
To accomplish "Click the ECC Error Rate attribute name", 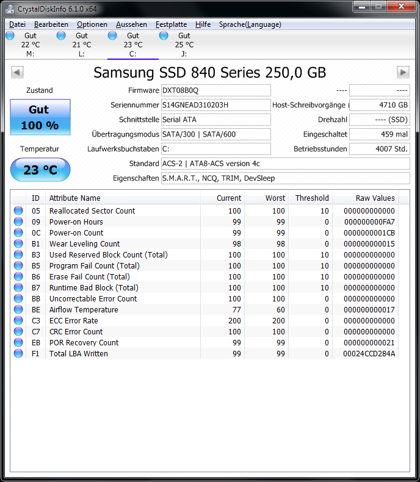I will pos(74,320).
